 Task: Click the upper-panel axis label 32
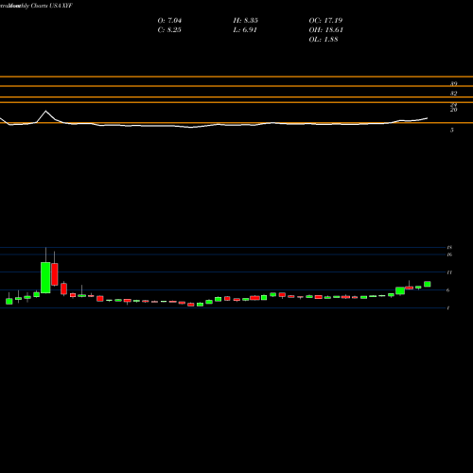[453, 94]
